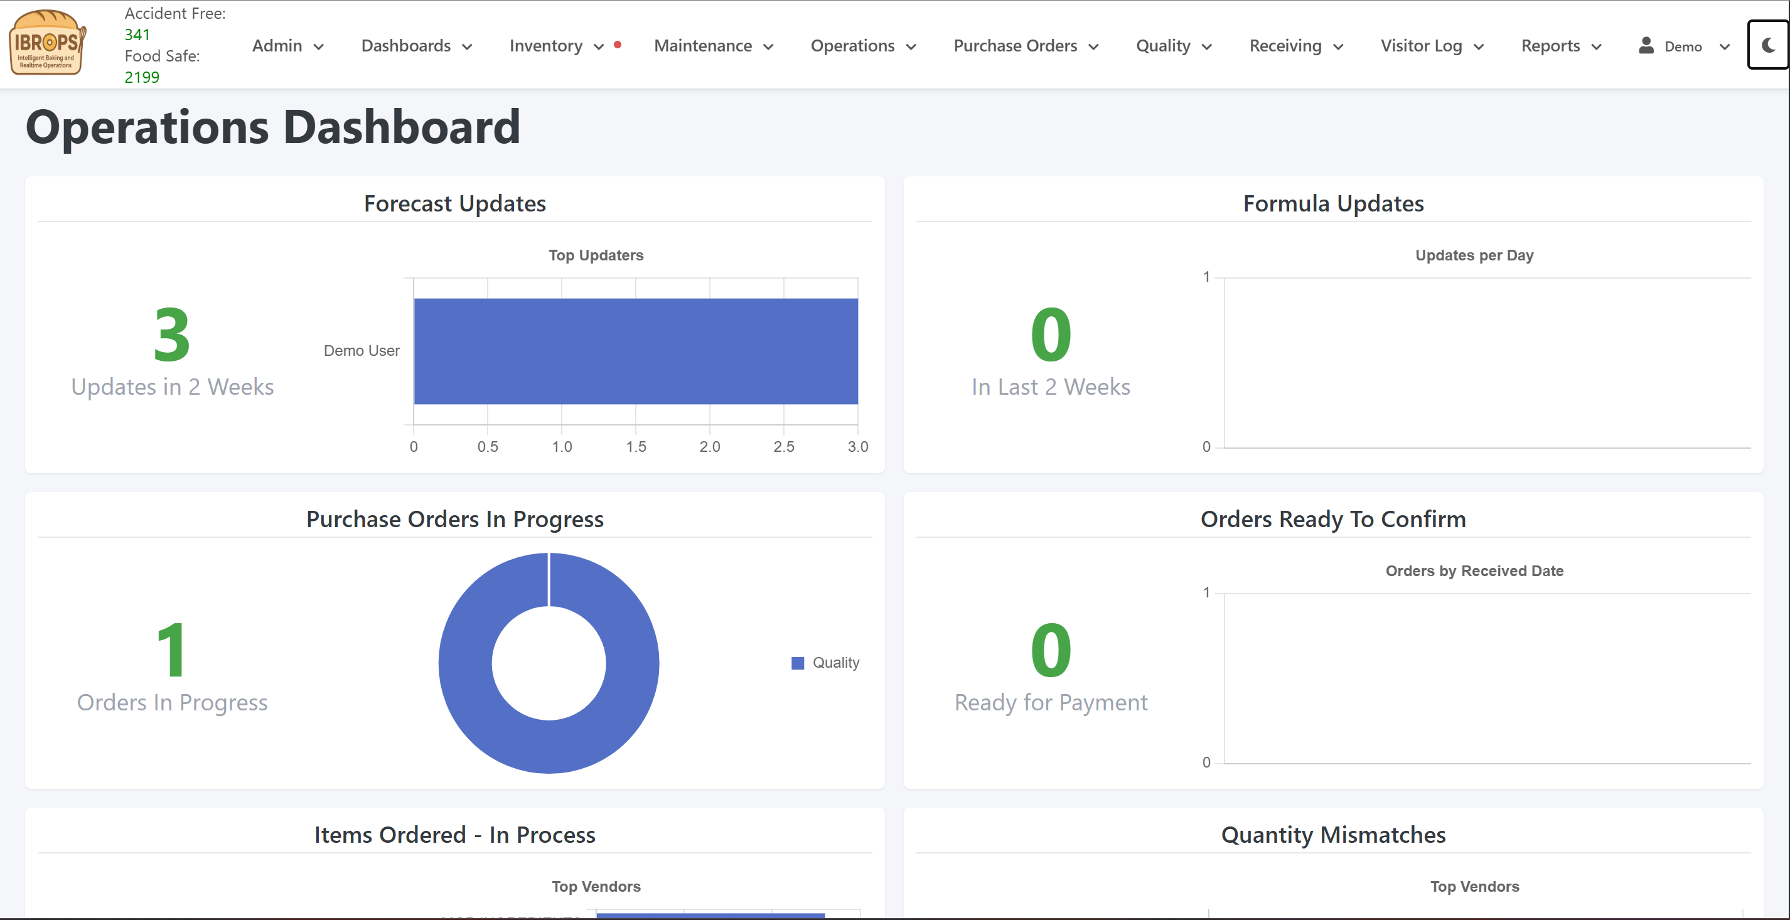The image size is (1790, 920).
Task: Click the Quality legend label
Action: 836,663
